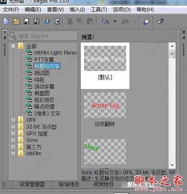Select the (继承) 文字 generator
Viewport: 187px width, 194px height.
(47, 113)
